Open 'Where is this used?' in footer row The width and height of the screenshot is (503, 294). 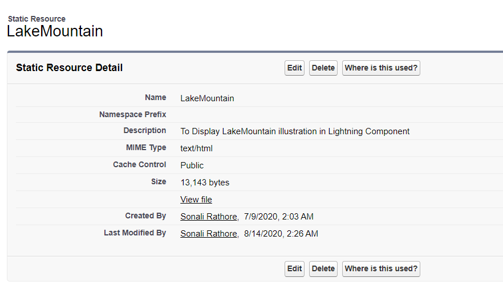381,269
